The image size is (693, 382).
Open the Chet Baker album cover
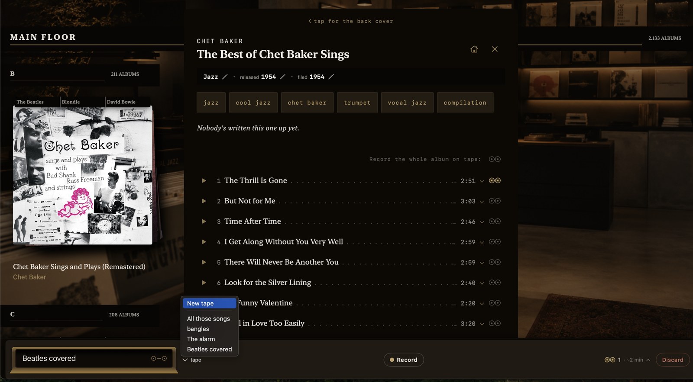83,176
